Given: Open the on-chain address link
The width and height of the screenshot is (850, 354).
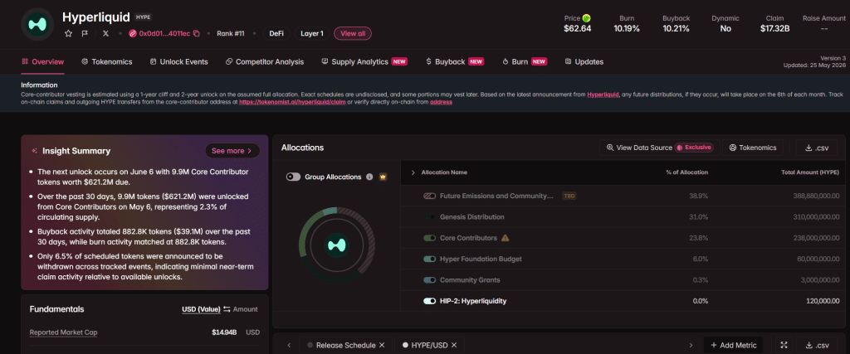Looking at the screenshot, I should pos(442,102).
